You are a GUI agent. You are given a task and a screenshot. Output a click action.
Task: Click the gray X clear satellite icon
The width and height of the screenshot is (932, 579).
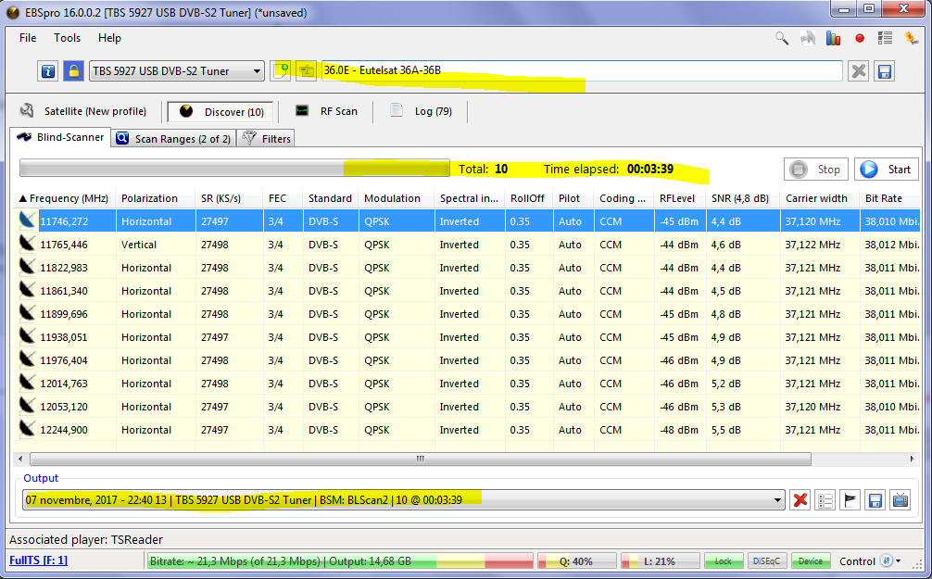point(859,71)
